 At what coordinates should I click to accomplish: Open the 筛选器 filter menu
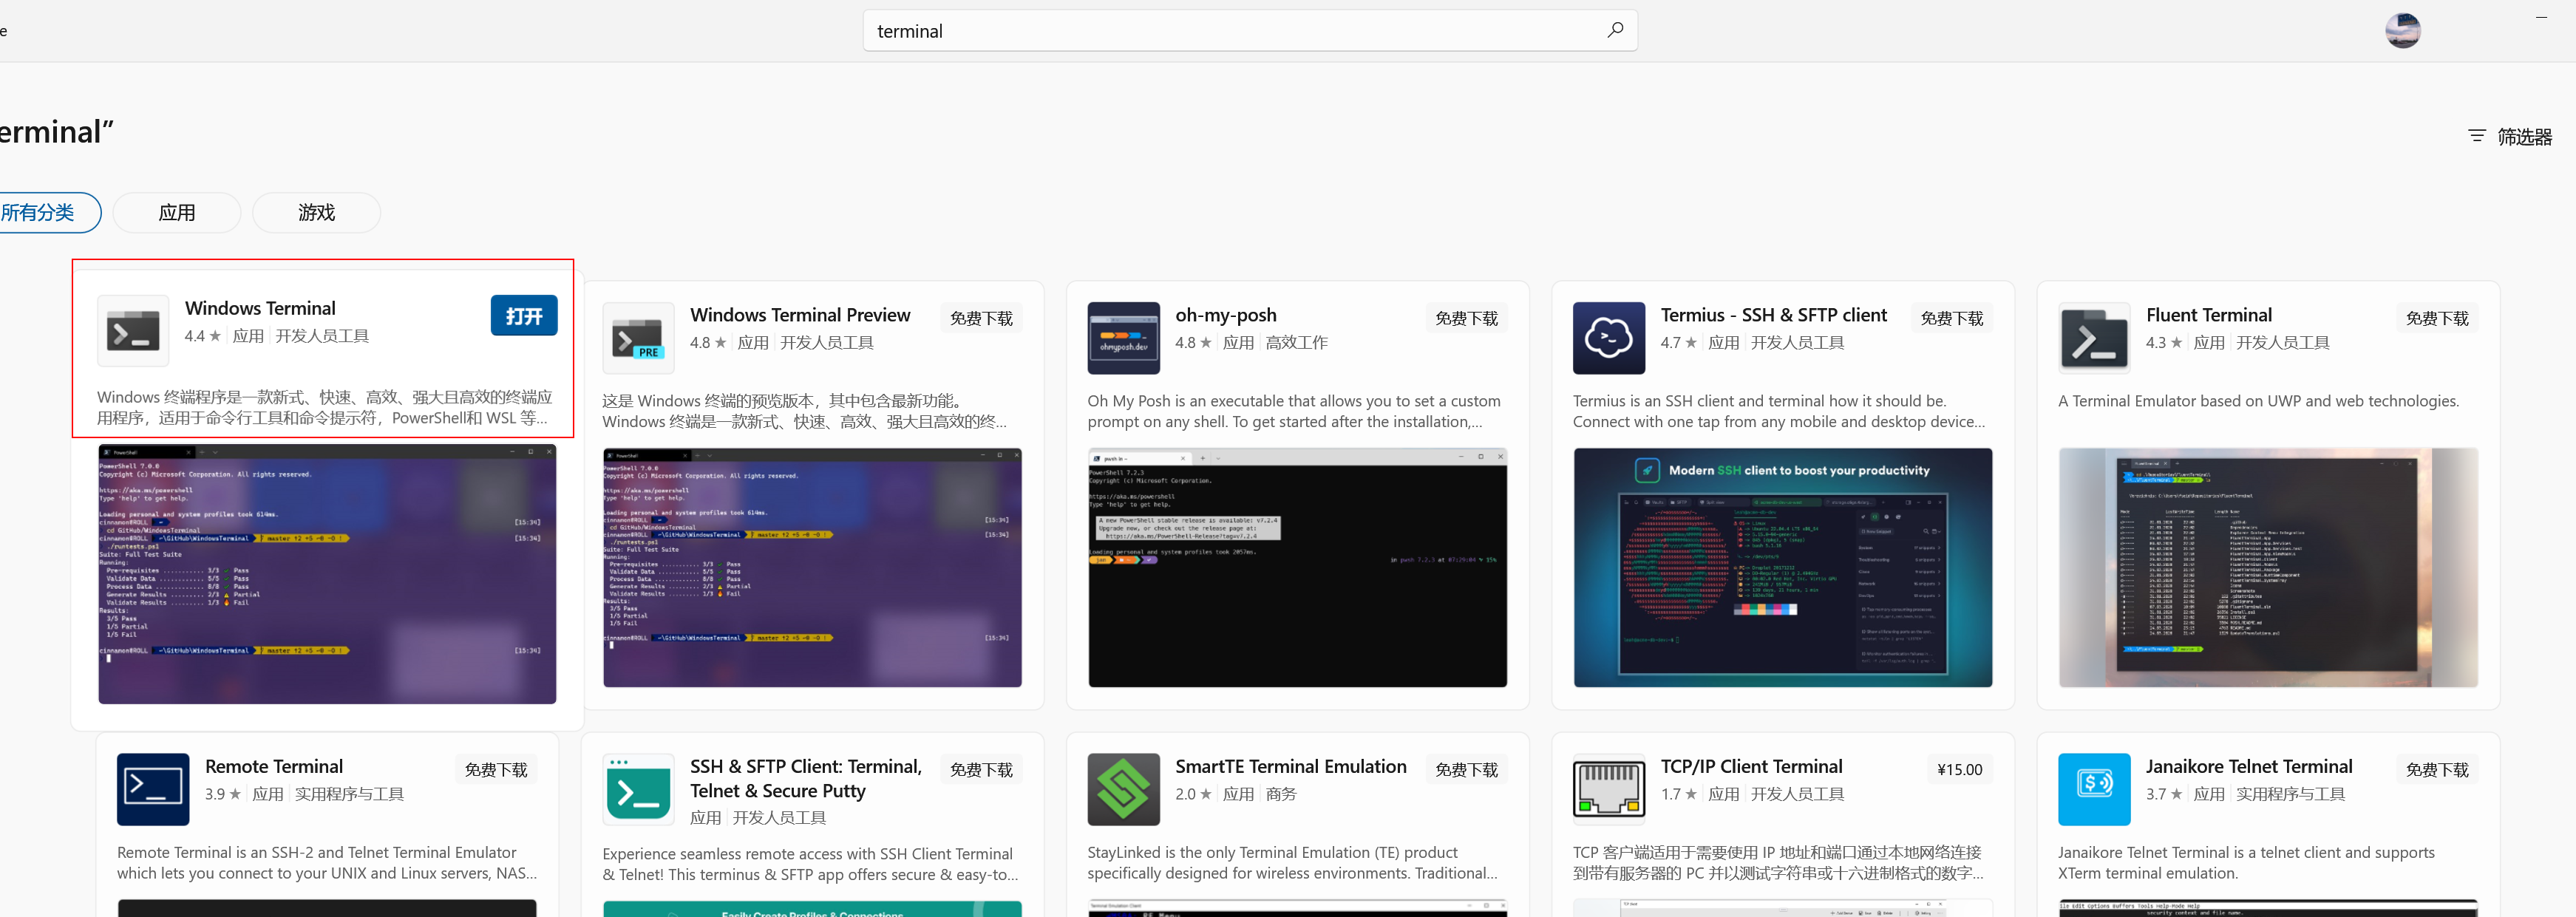pyautogui.click(x=2510, y=137)
